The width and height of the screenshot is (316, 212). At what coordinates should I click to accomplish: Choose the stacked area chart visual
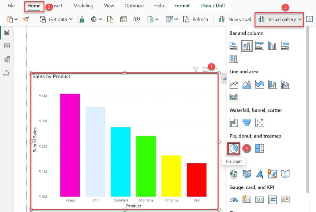pyautogui.click(x=259, y=84)
